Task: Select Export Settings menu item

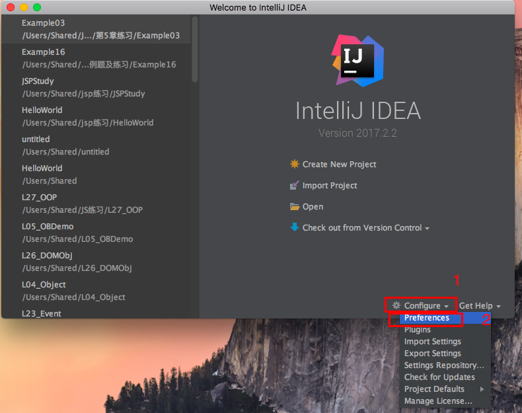Action: (x=445, y=354)
